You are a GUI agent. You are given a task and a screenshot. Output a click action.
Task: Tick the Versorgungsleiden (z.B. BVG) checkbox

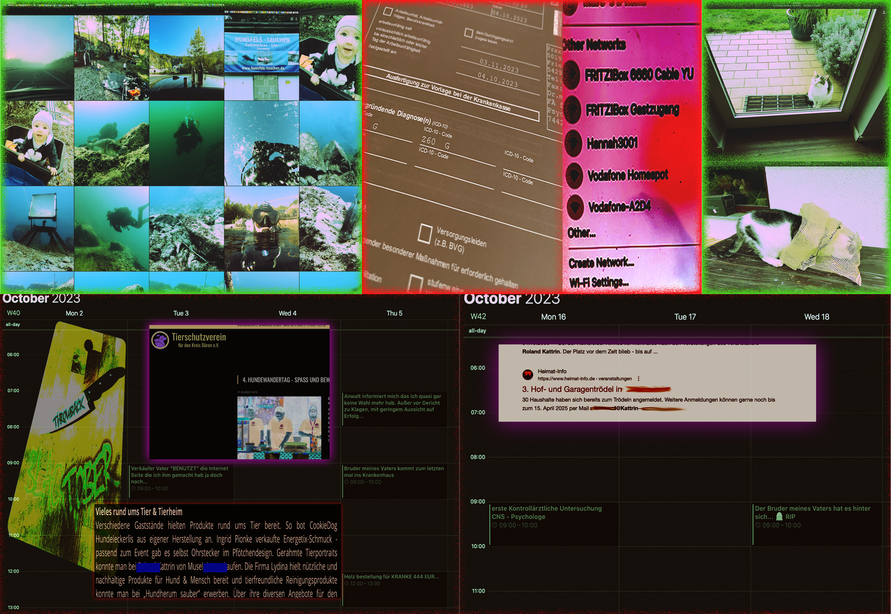425,233
